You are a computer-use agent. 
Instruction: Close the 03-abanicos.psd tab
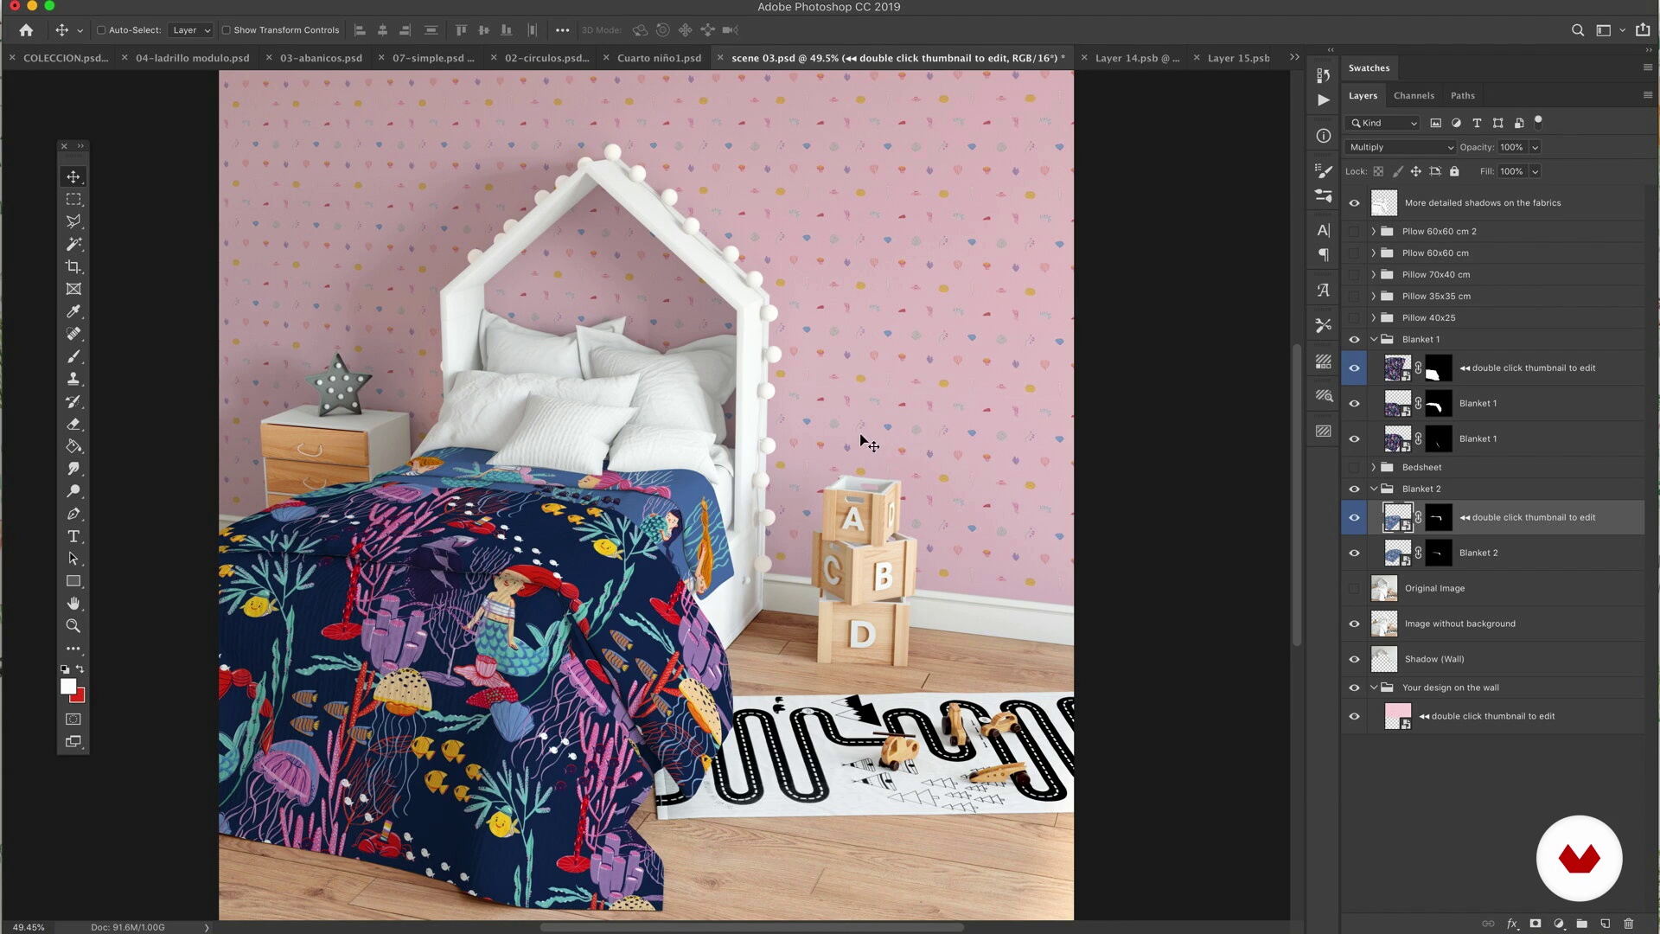269,58
